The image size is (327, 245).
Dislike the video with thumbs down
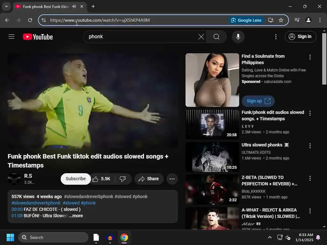tap(123, 179)
